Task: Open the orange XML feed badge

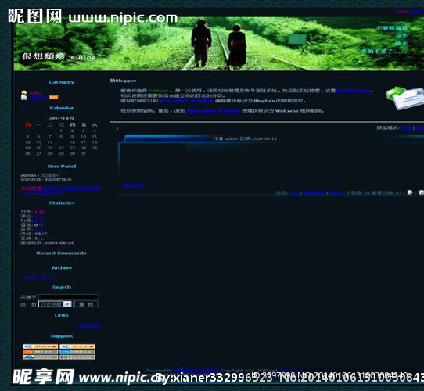Action: tap(53, 98)
